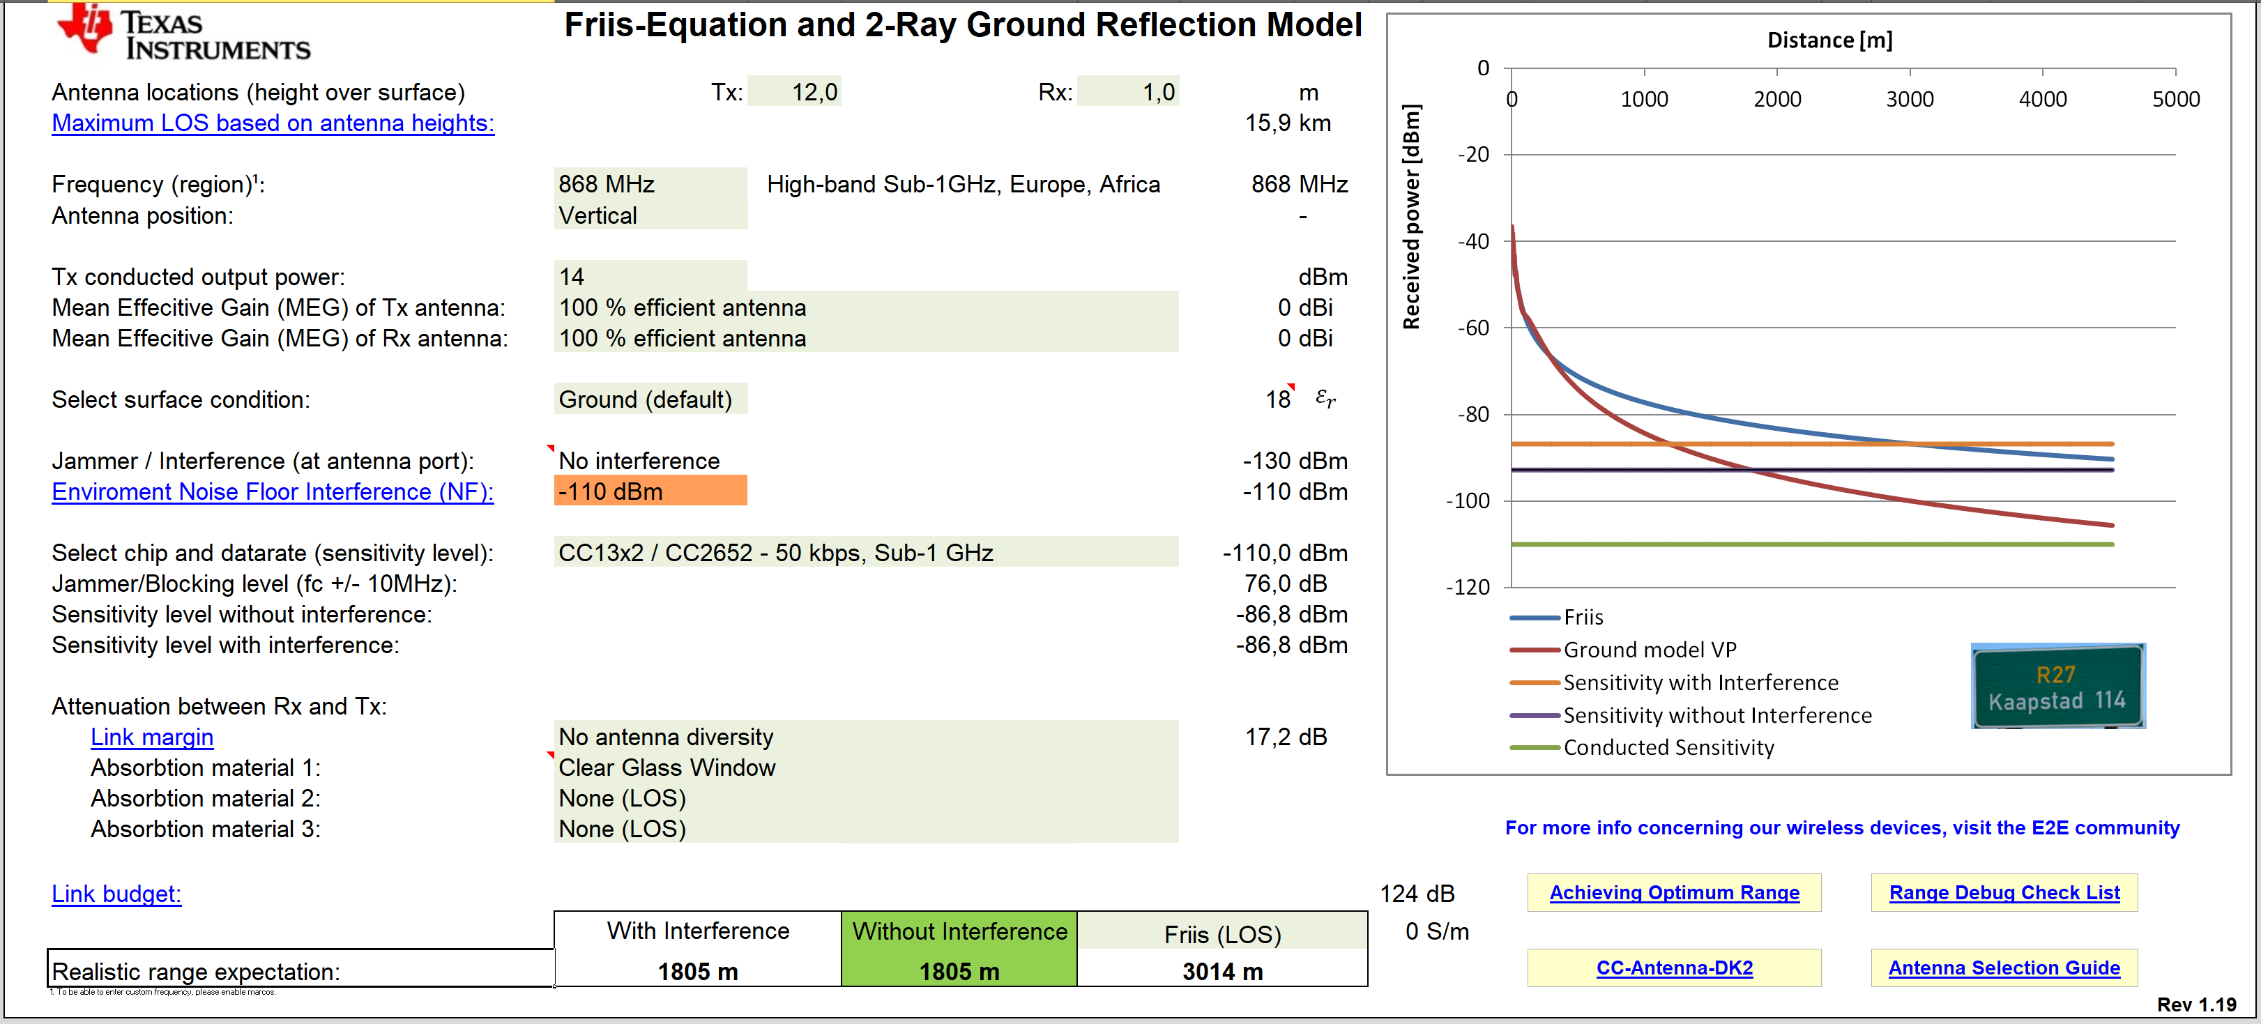Click the E2E community info link

(1841, 827)
